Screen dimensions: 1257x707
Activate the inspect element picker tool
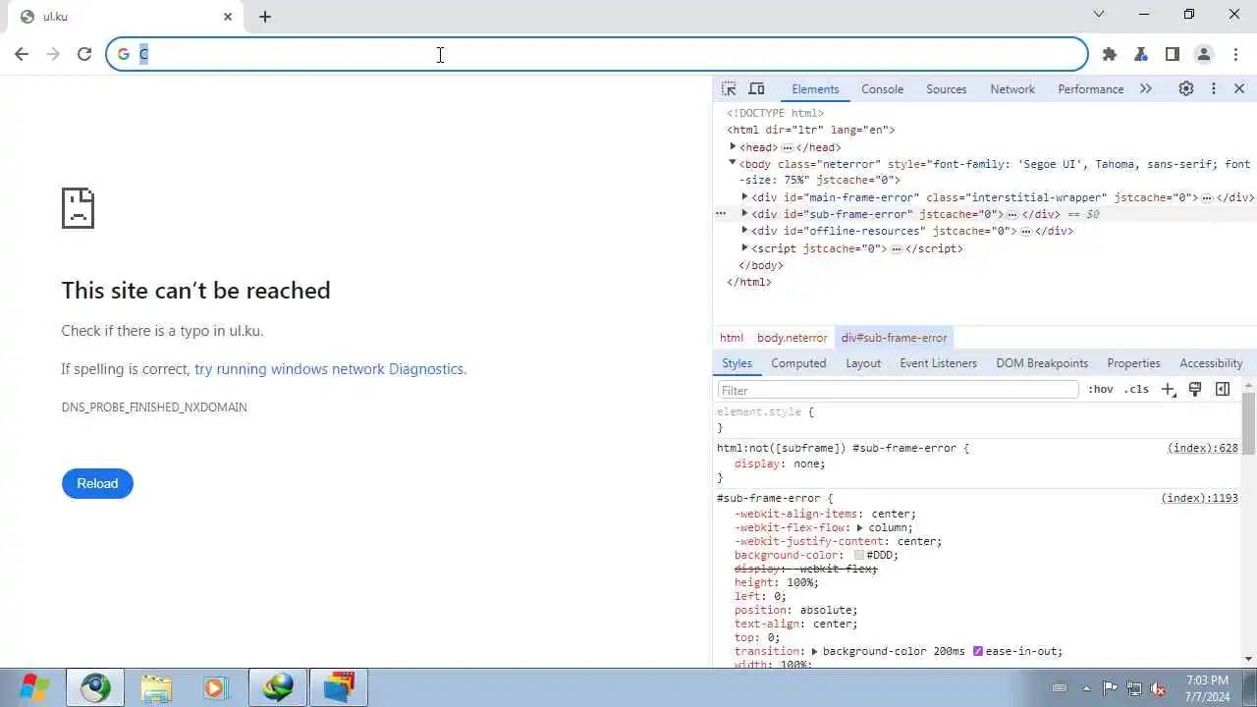[729, 88]
